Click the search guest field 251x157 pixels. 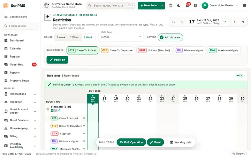[111, 6]
